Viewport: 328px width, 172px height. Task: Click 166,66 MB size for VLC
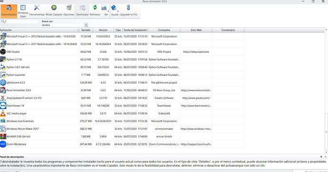(x=86, y=114)
